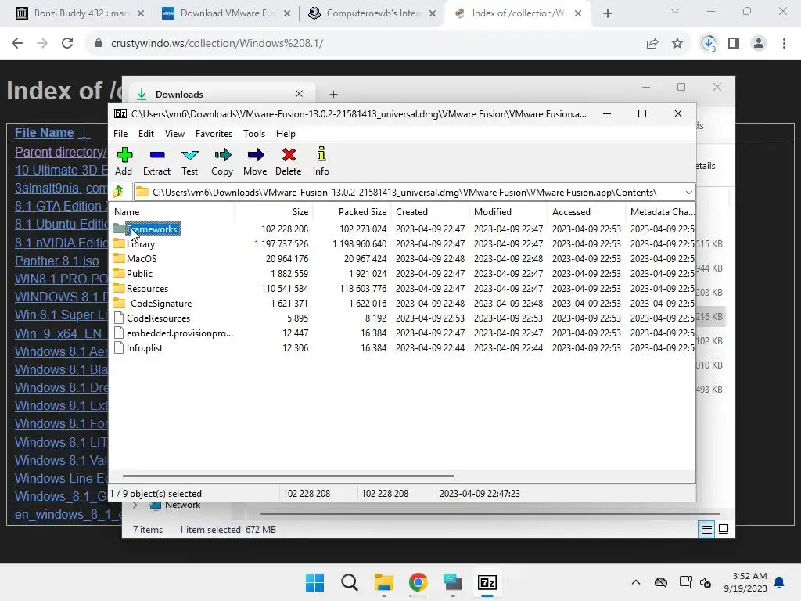
Task: Click the Chrome taskbar icon
Action: pos(418,582)
